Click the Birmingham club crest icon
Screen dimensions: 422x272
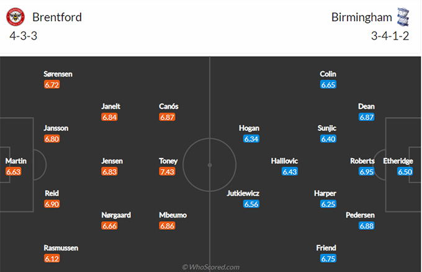pyautogui.click(x=403, y=17)
